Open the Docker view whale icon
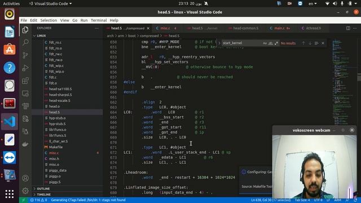This screenshot has height=203, width=361. [x=25, y=144]
